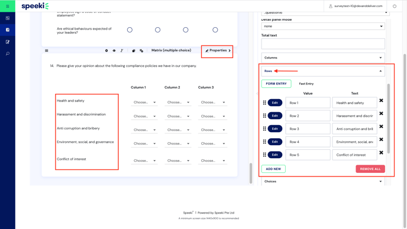407x229 pixels.
Task: Click the drag handle for Row 1
Action: click(x=264, y=103)
